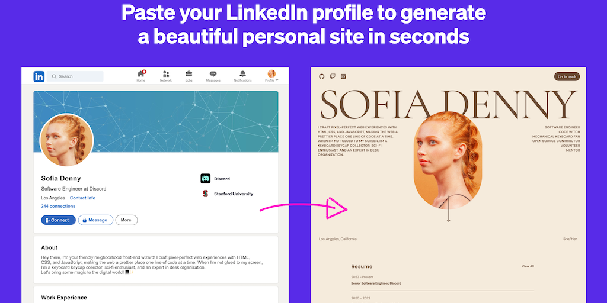The height and width of the screenshot is (303, 607).
Task: Open the Home icon in the navbar
Action: 141,75
